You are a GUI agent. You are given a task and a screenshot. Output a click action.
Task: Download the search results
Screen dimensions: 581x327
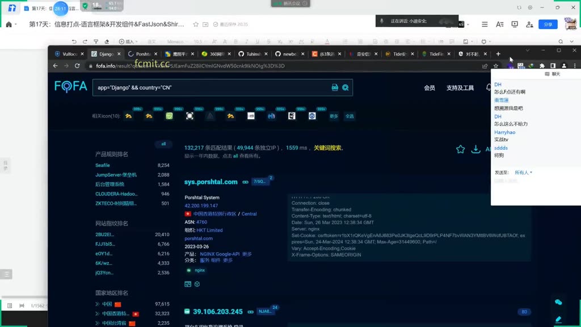coord(476,149)
